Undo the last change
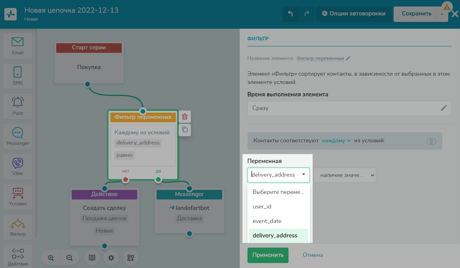Image resolution: width=460 pixels, height=268 pixels. [x=290, y=14]
